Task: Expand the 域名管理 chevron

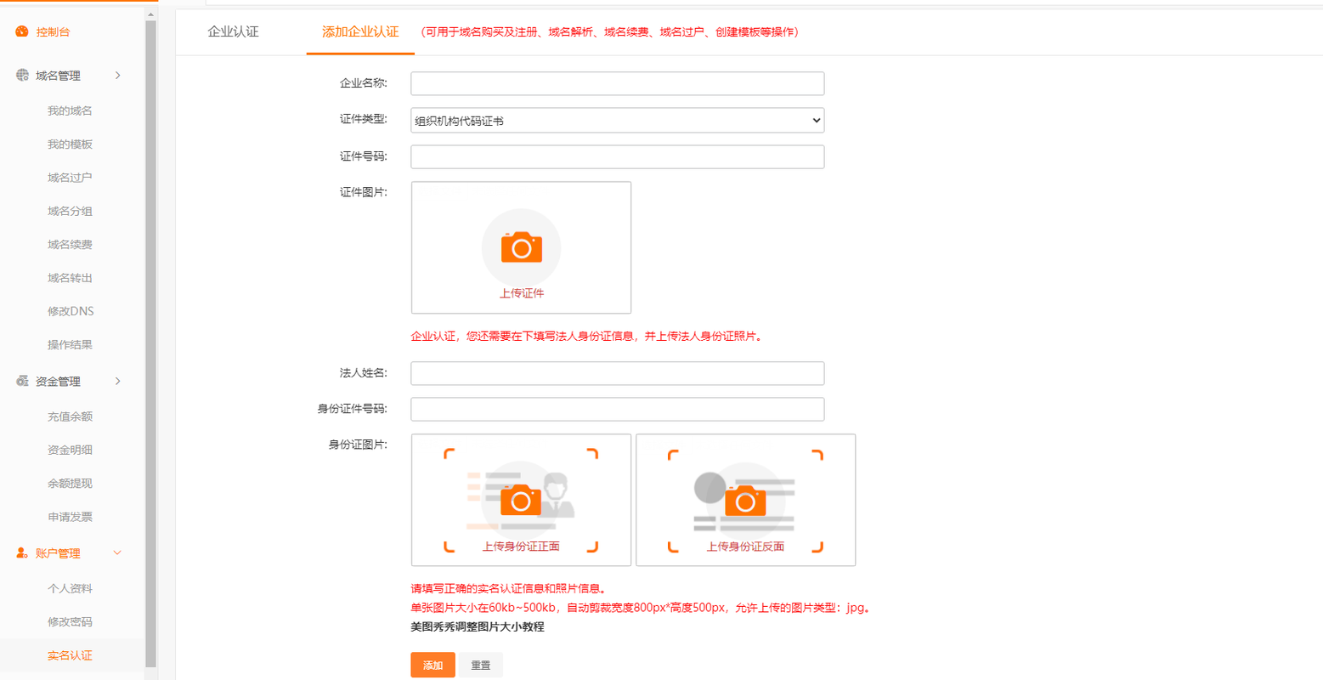Action: [x=117, y=76]
